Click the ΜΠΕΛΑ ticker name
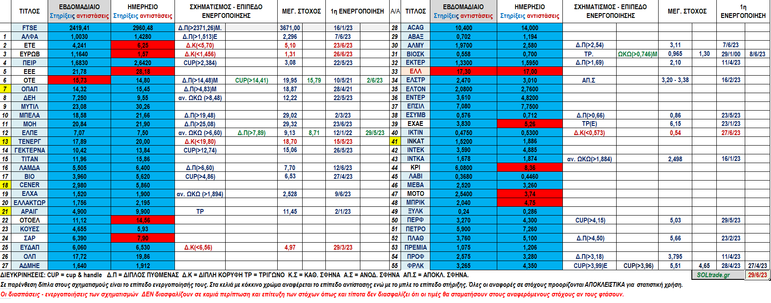Image resolution: width=771 pixels, height=303 pixels. coord(29,115)
